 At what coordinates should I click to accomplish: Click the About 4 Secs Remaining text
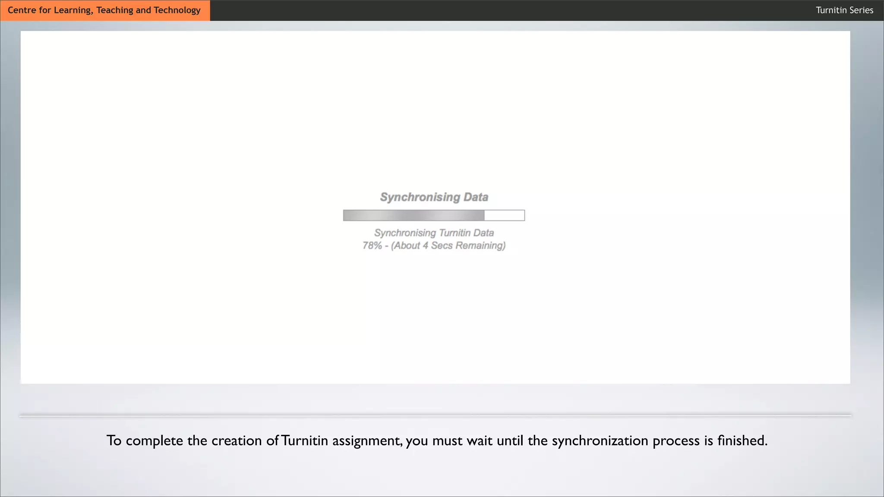click(448, 245)
